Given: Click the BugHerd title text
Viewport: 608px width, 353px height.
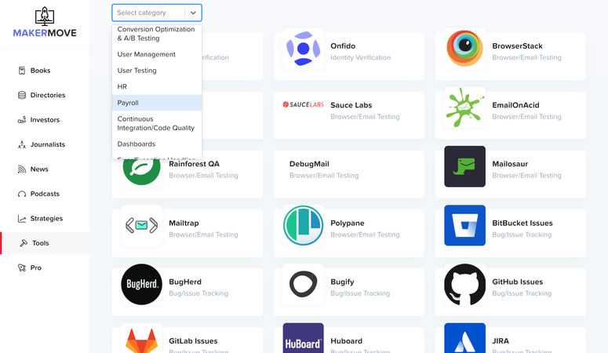Looking at the screenshot, I should click(185, 282).
